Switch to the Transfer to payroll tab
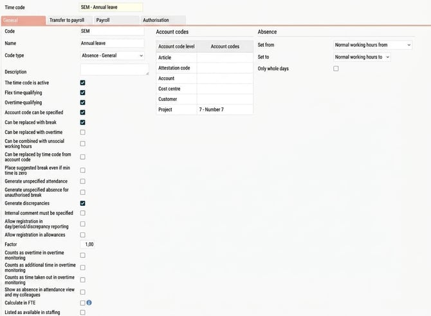This screenshot has height=316, width=431. (x=69, y=21)
